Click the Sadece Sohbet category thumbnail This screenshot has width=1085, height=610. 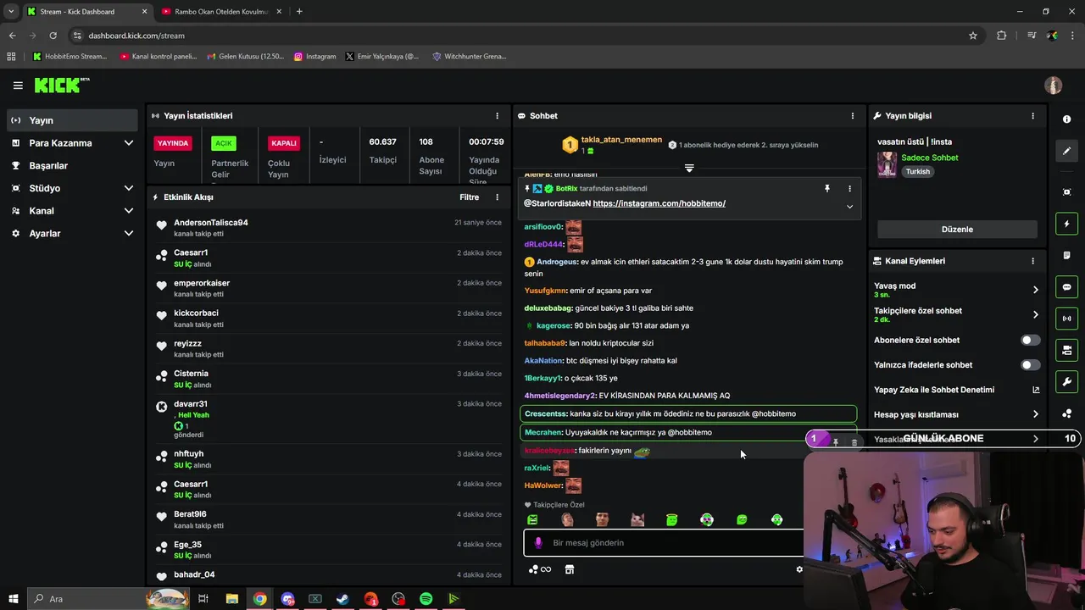coord(887,164)
